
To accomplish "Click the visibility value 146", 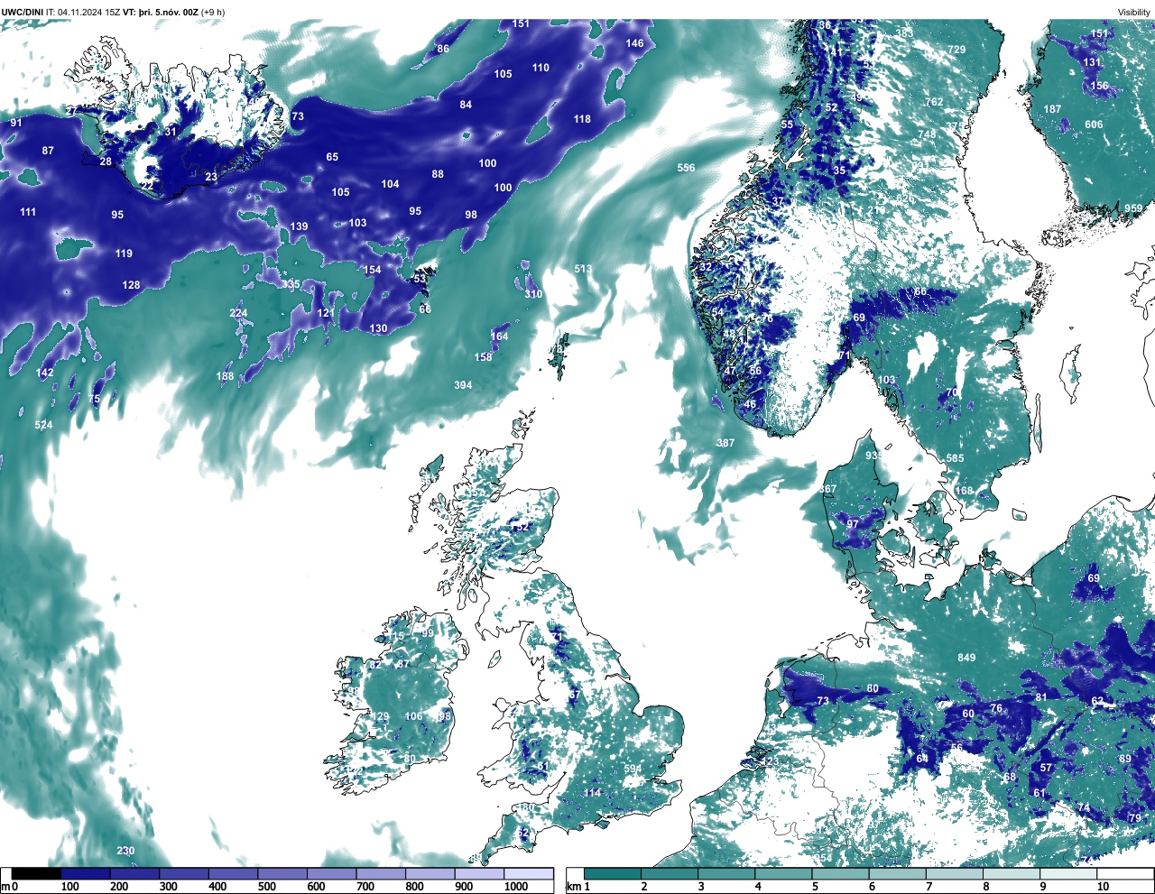I will coord(635,43).
